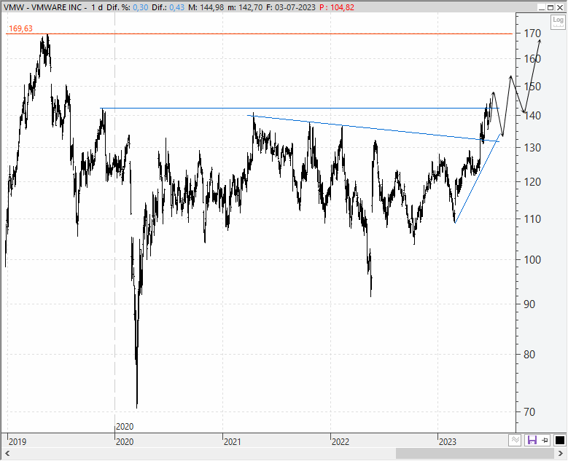
Task: Click the 130 value on the price axis
Action: tap(532, 147)
